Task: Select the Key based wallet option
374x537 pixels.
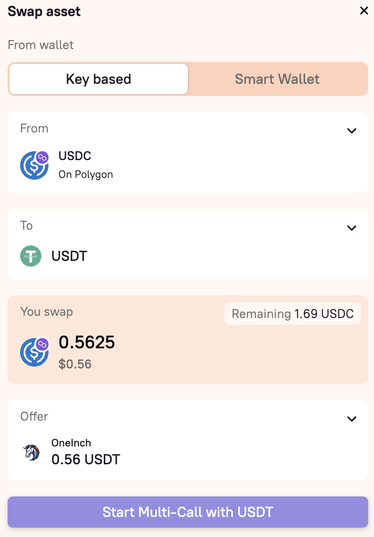Action: [x=98, y=79]
